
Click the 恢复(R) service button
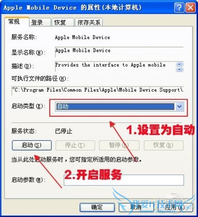click(x=164, y=145)
